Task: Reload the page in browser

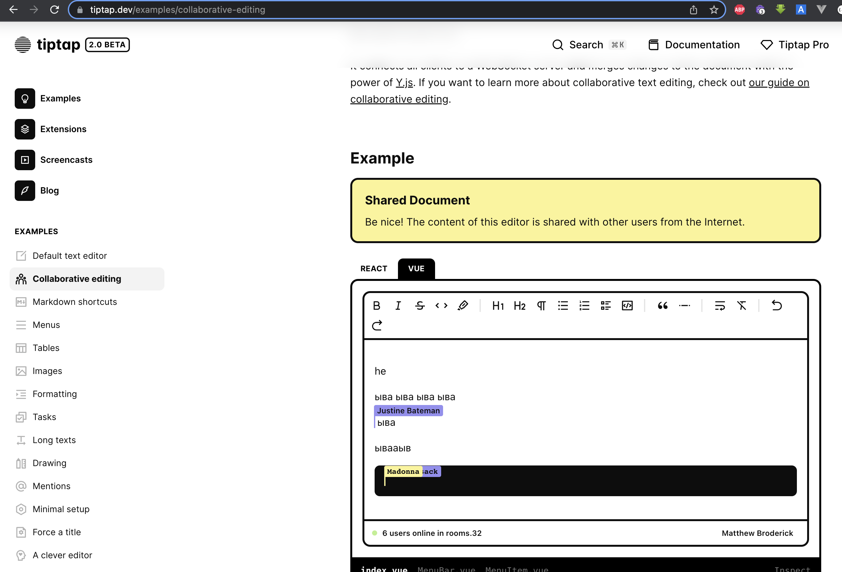Action: tap(54, 10)
